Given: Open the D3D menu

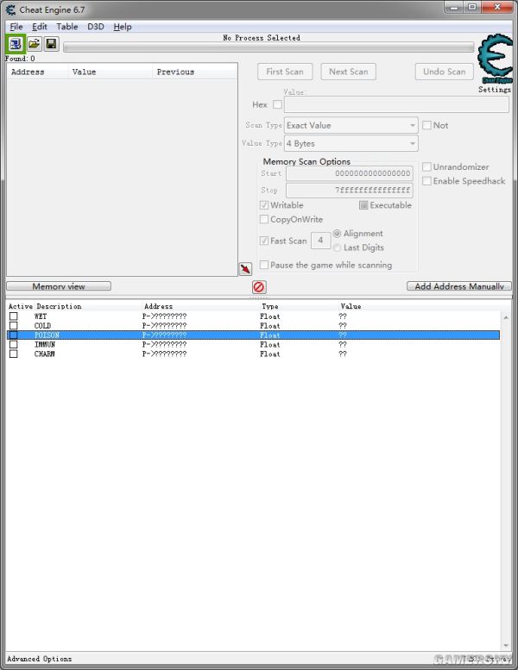Looking at the screenshot, I should click(x=96, y=27).
